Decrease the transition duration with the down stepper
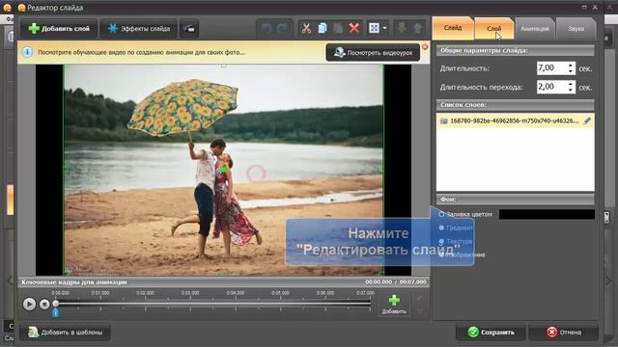This screenshot has width=618, height=347. coord(571,90)
